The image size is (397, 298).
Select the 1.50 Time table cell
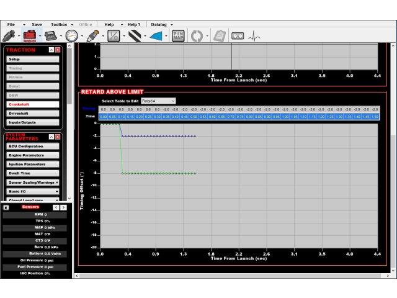coord(375,117)
